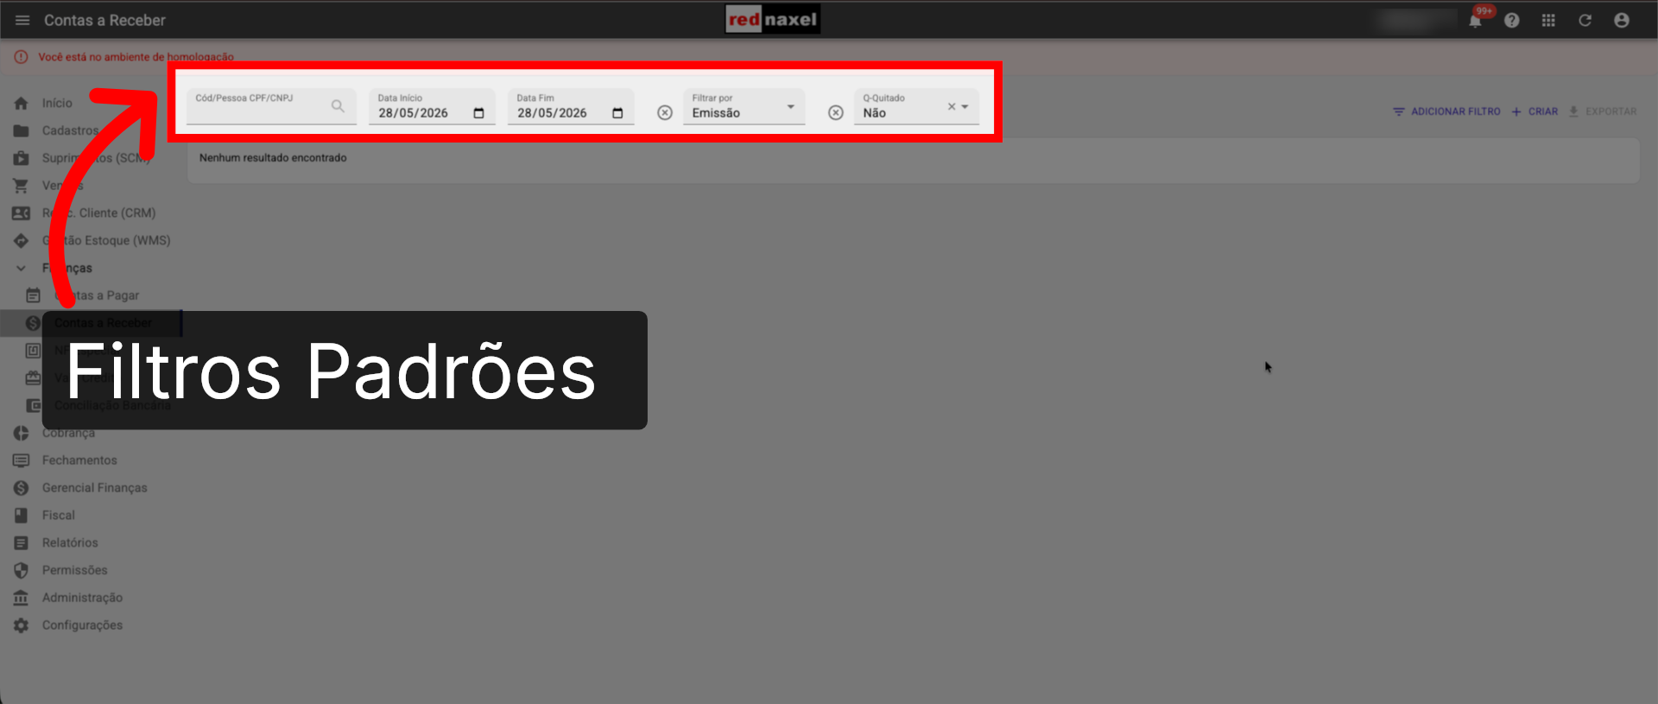
Task: Click the rednaxel logo in the header
Action: [x=773, y=19]
